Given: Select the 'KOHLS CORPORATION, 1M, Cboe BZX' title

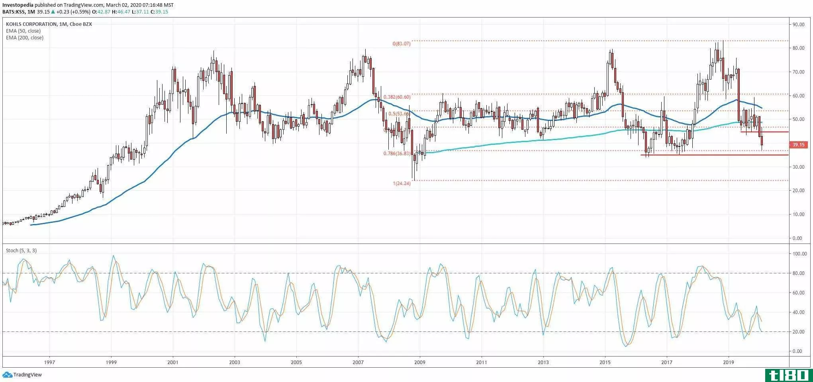Looking at the screenshot, I should tap(49, 24).
